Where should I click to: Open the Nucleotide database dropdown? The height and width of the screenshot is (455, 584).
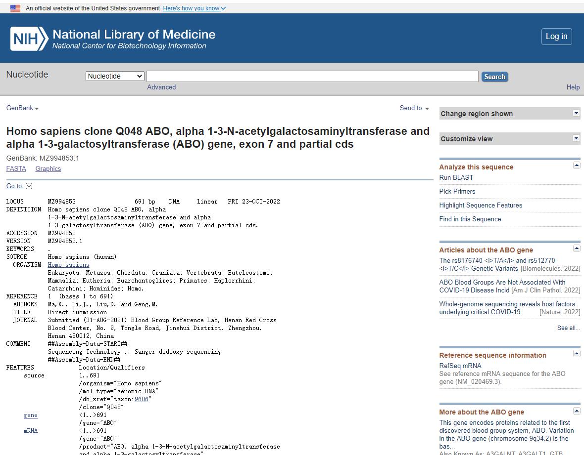(x=115, y=76)
